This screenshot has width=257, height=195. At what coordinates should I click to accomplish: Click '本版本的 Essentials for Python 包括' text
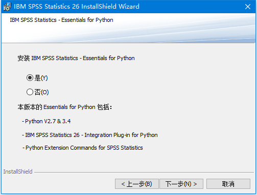(65, 107)
